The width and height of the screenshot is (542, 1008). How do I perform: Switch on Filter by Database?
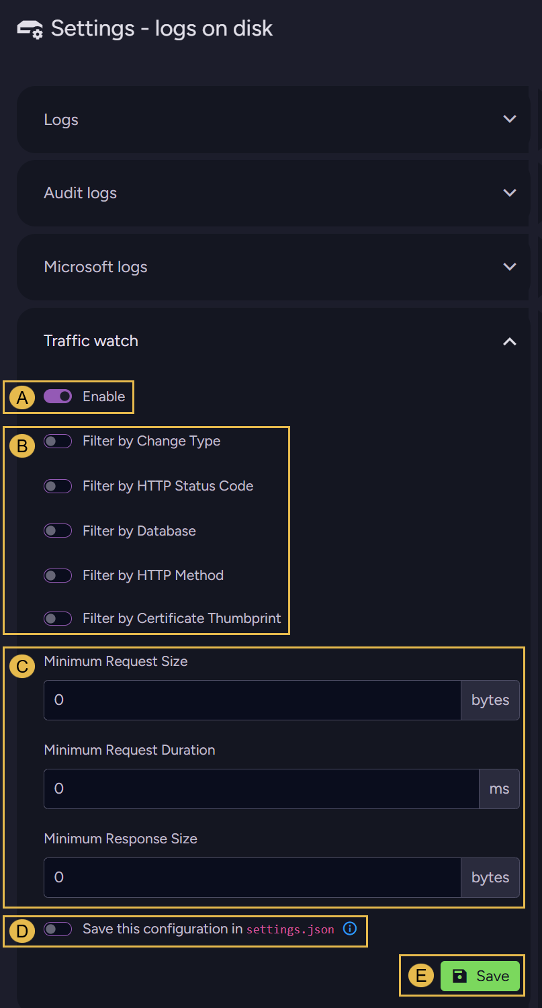tap(58, 531)
